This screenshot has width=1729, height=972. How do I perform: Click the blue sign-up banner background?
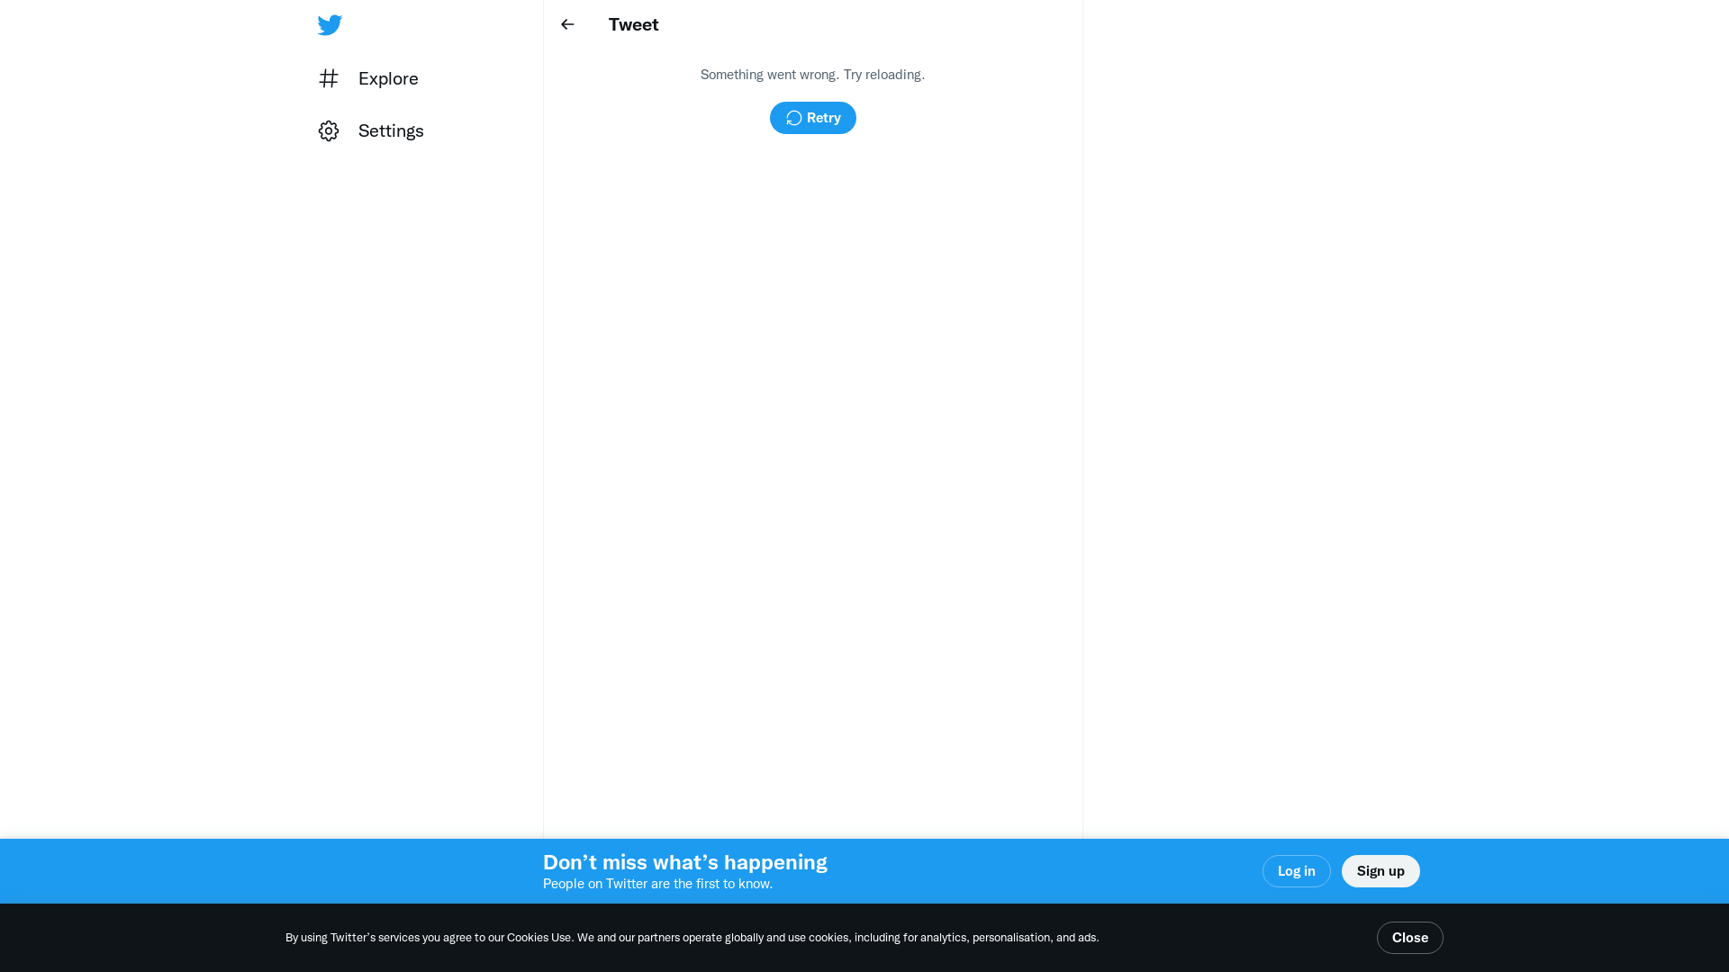(x=1036, y=871)
